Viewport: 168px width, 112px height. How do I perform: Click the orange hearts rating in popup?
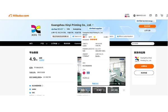pos(94,40)
